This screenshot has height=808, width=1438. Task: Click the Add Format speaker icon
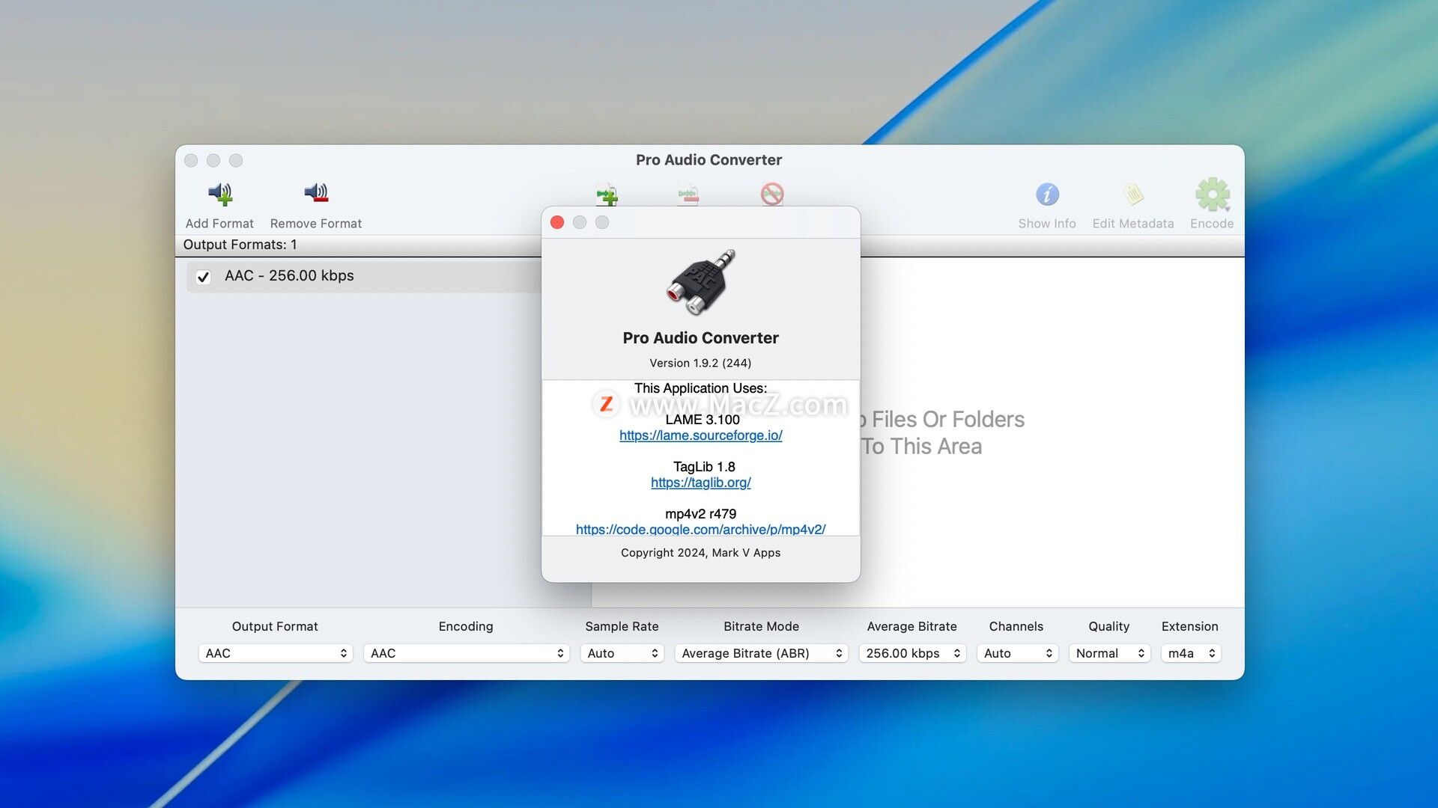[220, 194]
